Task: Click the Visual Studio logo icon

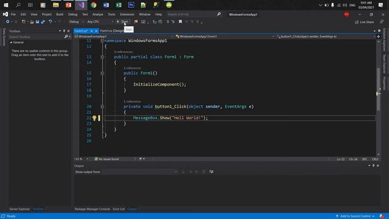Action: pyautogui.click(x=5, y=14)
